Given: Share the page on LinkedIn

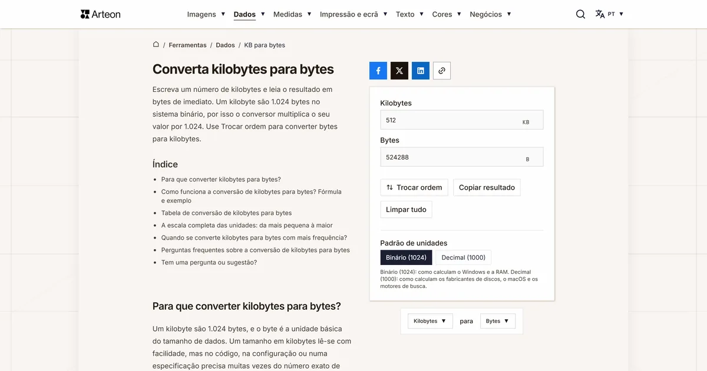Looking at the screenshot, I should pos(421,71).
